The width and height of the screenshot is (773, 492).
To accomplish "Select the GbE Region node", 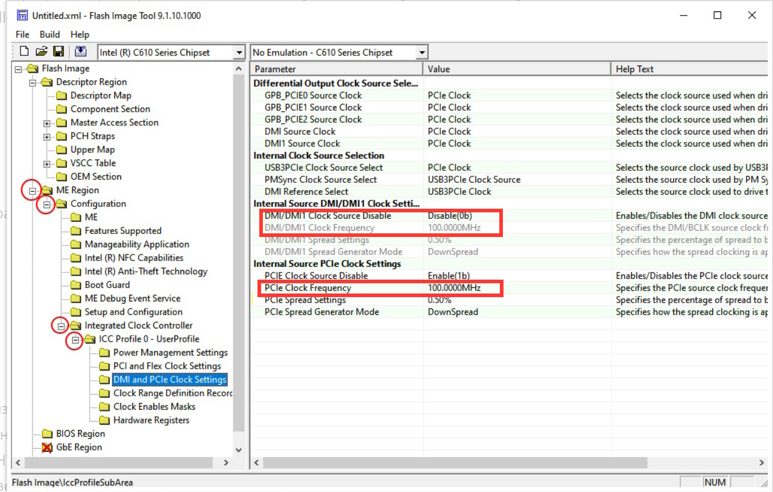I will tap(79, 447).
